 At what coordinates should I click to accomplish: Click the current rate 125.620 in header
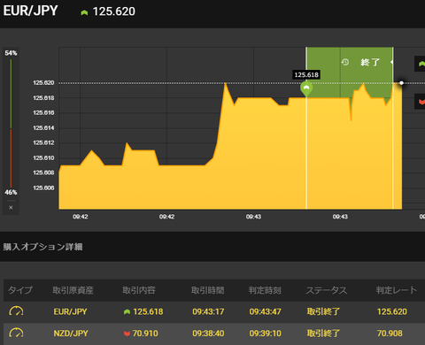pos(114,11)
